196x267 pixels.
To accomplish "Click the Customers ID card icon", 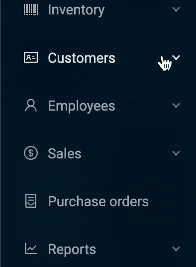I will [x=31, y=57].
